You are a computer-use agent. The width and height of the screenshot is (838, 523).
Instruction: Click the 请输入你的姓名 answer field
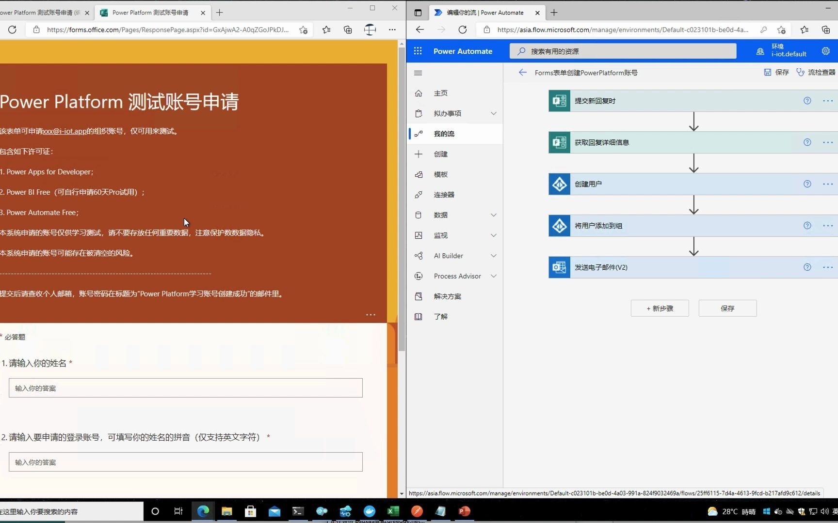click(x=186, y=388)
